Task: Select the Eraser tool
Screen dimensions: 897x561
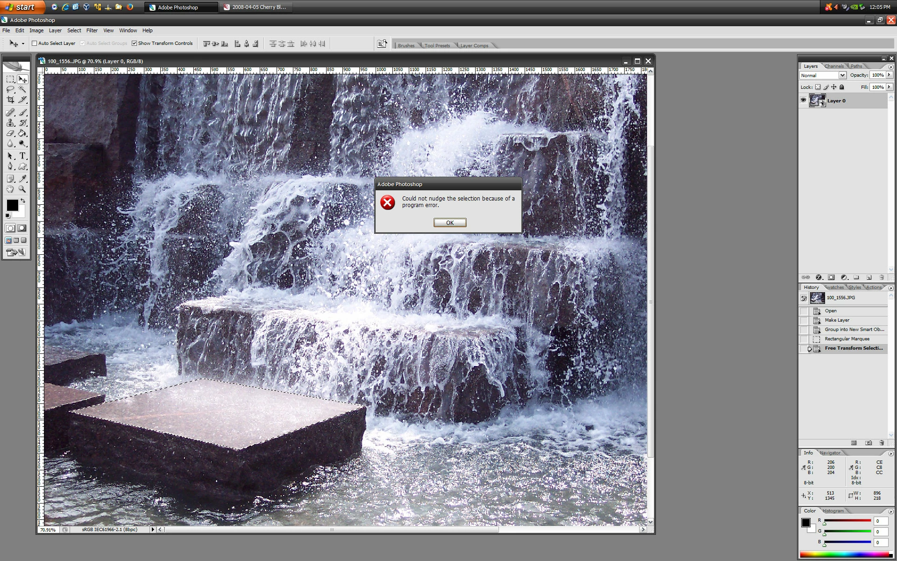Action: coord(10,133)
